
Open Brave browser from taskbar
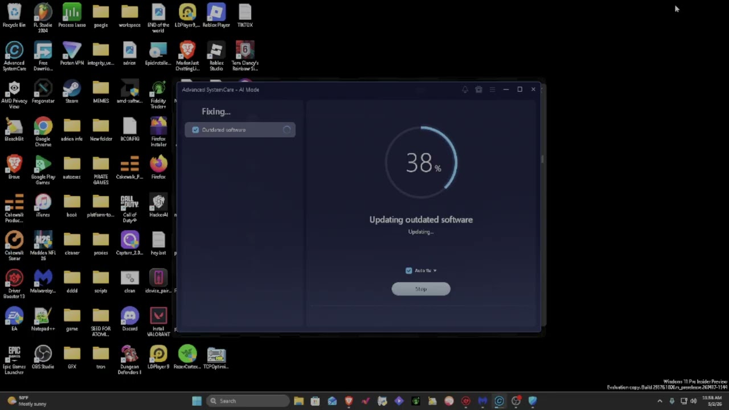(x=349, y=401)
